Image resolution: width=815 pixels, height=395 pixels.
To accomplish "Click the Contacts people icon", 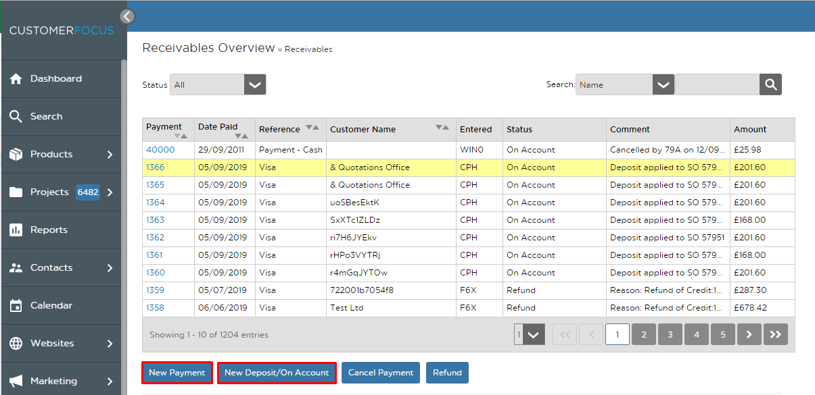I will pos(16,267).
